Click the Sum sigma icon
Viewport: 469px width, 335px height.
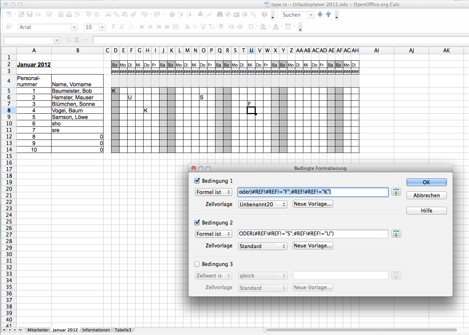[77, 40]
